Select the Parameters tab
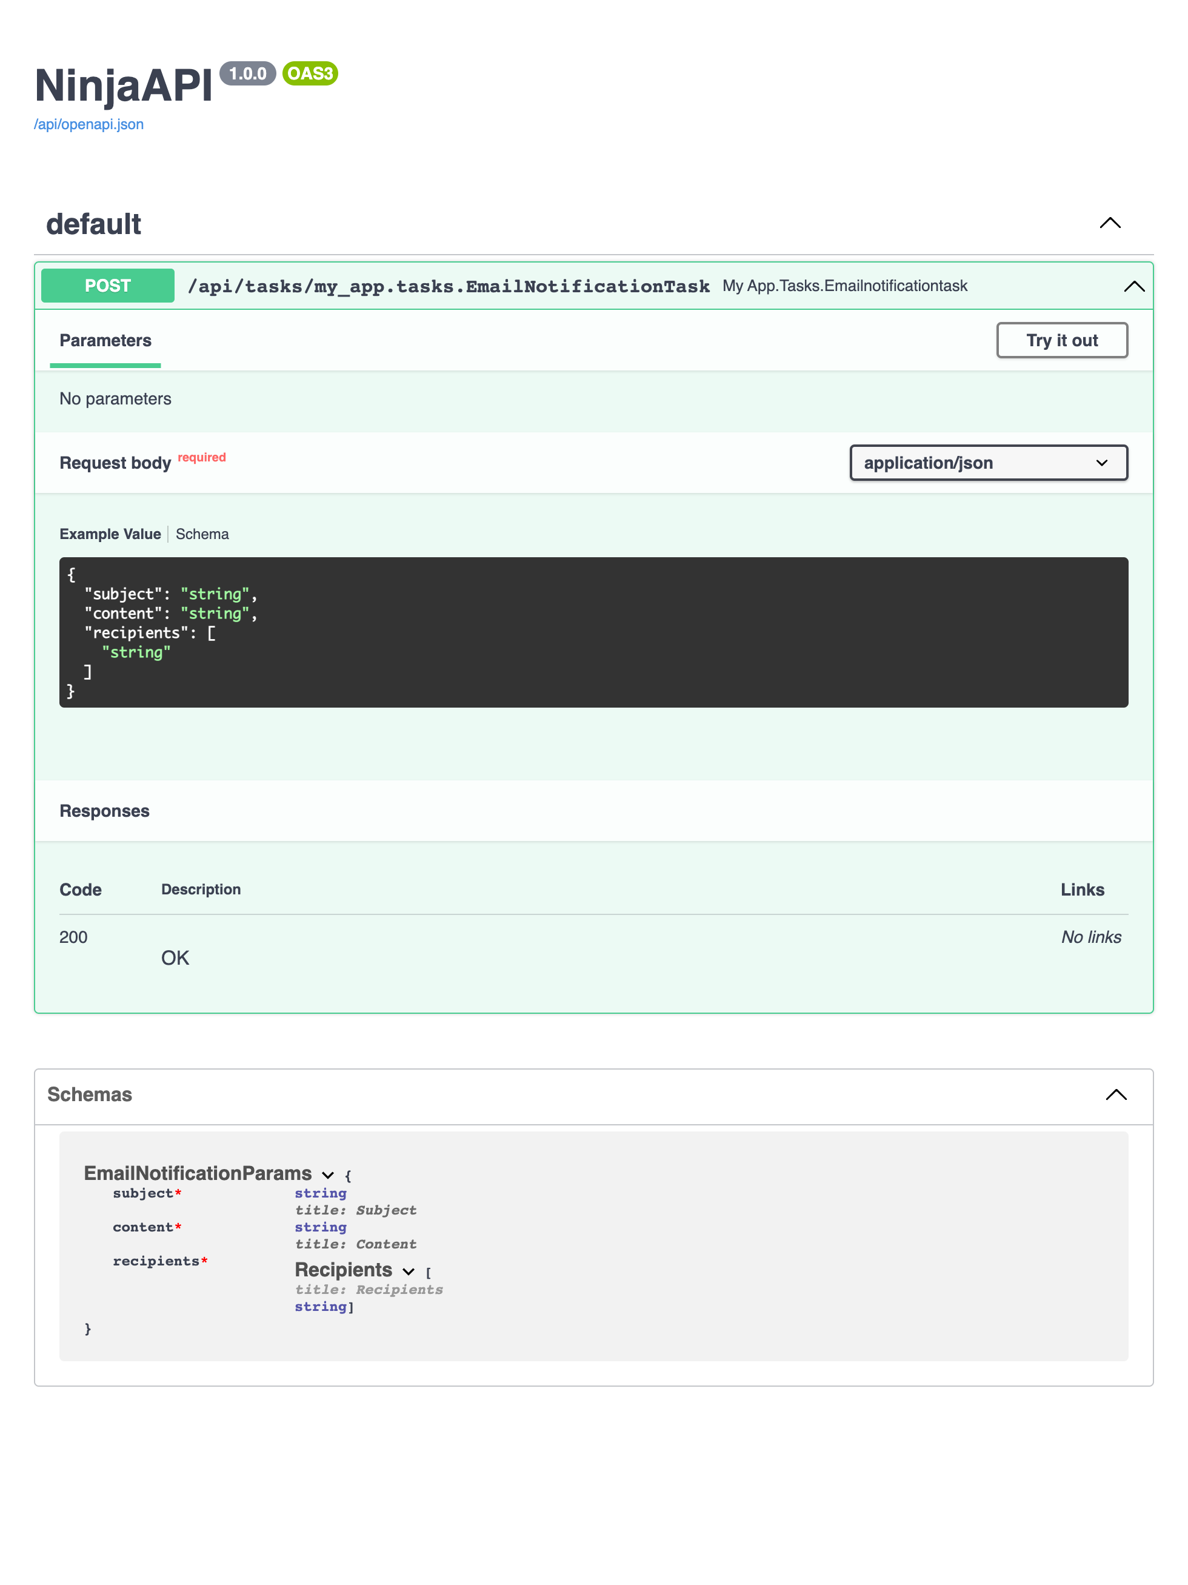 pos(104,340)
